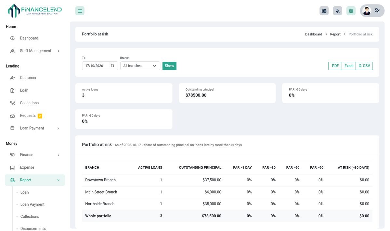Export report to Excel

coord(348,66)
